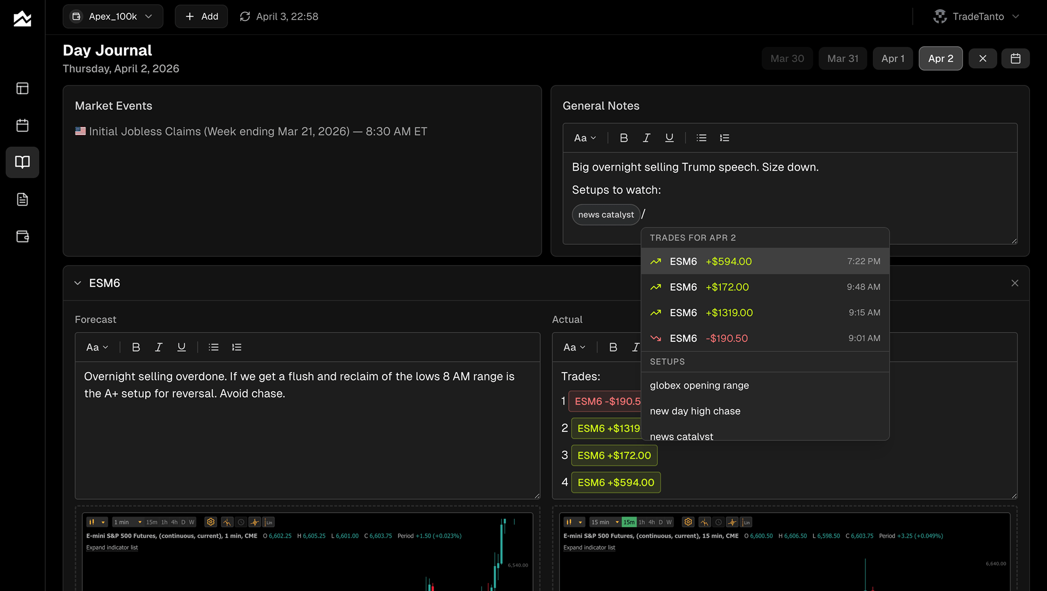
Task: Insert numbered list in General Notes toolbar
Action: (724, 138)
